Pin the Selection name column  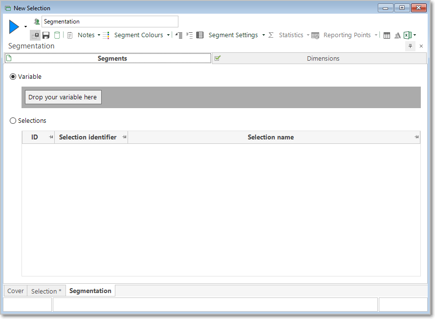416,137
